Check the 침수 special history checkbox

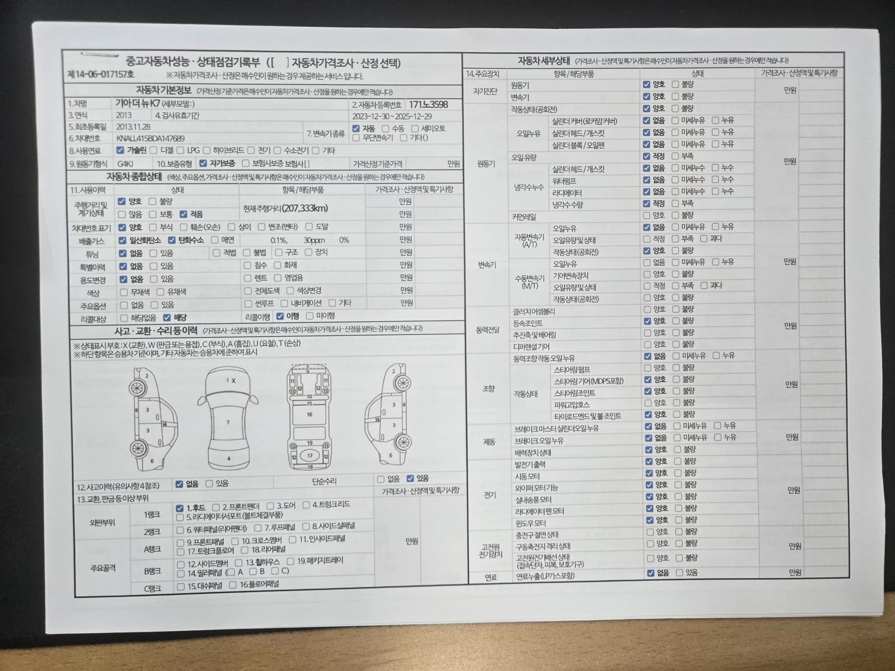[x=247, y=266]
